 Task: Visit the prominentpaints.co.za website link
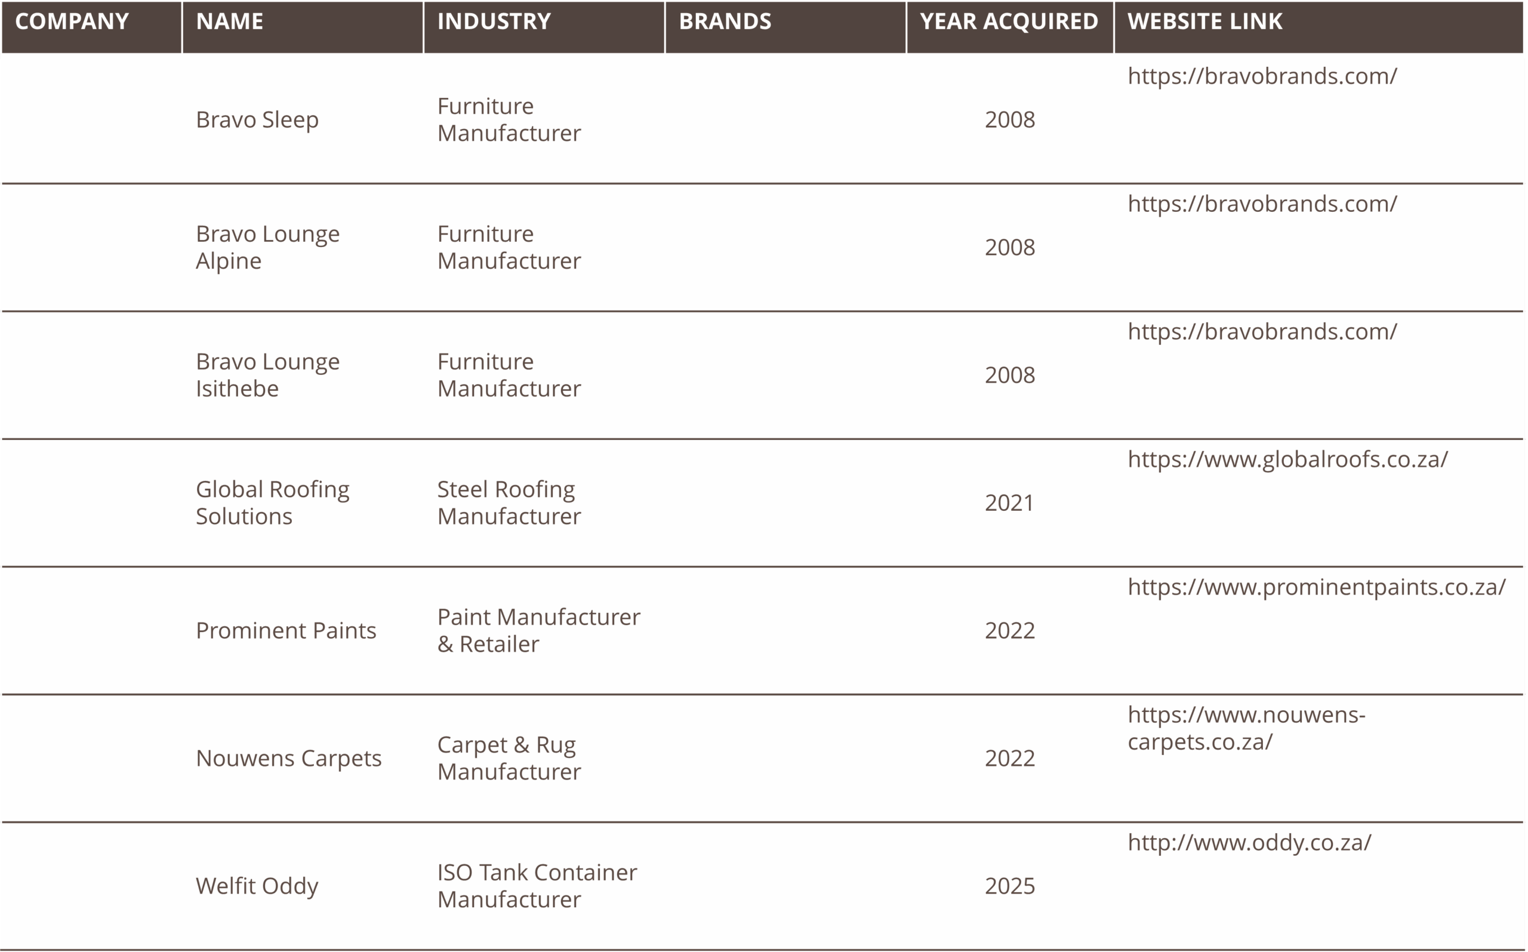(1317, 587)
